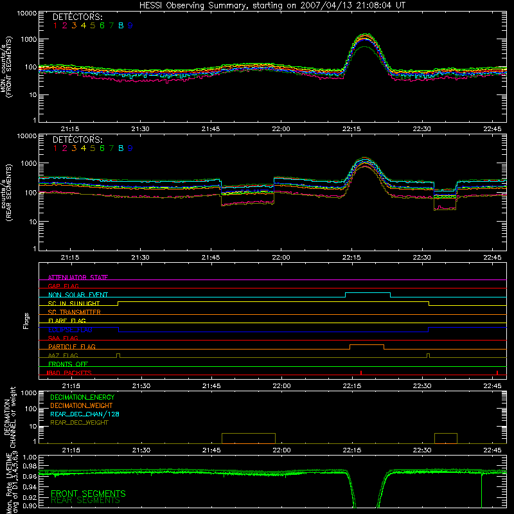Select detector 8 in rear segments legend

121,148
